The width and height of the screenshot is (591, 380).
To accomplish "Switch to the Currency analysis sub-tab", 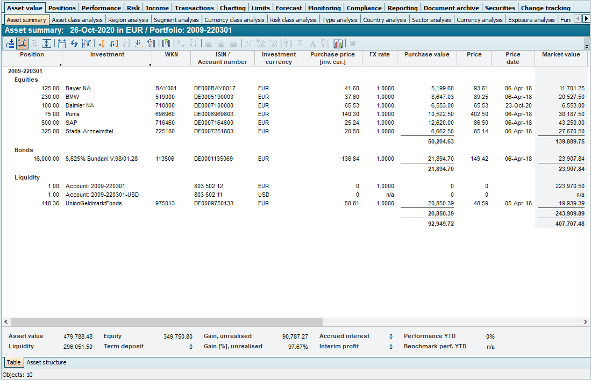I will pos(479,20).
